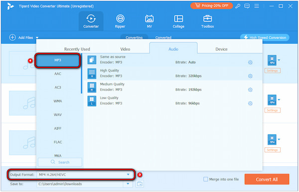Choose the Same as source preset icon

click(92, 60)
